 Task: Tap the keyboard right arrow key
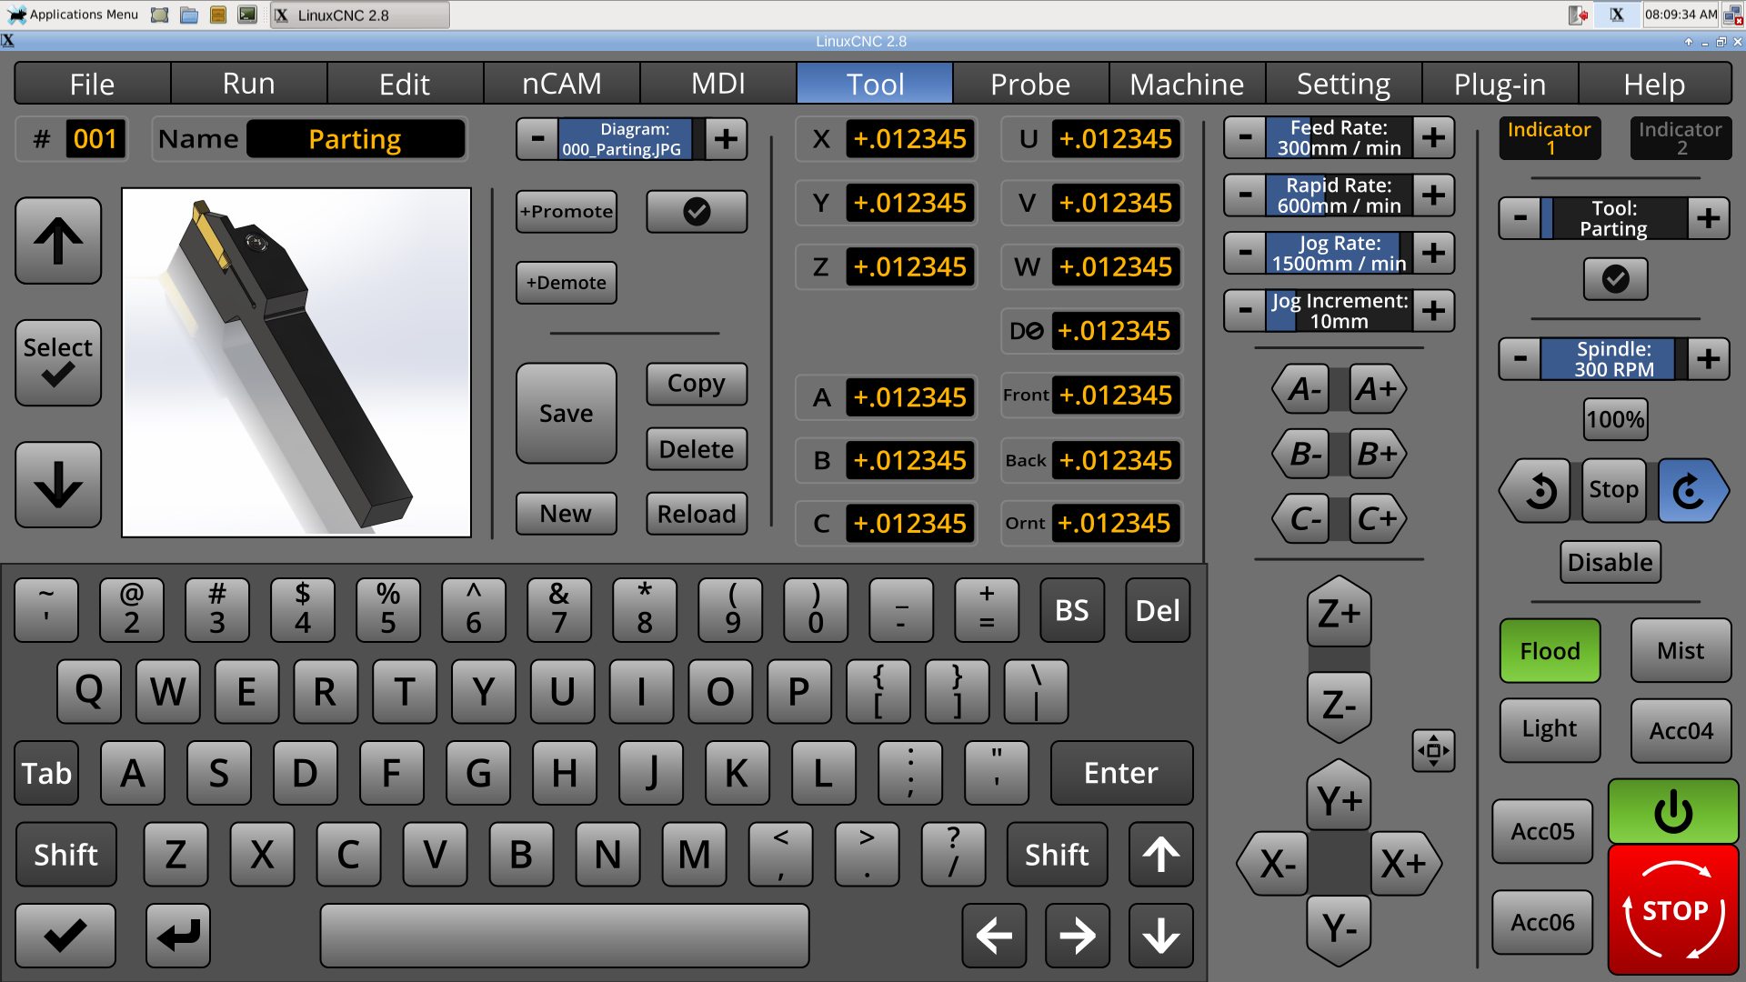[x=1078, y=936]
